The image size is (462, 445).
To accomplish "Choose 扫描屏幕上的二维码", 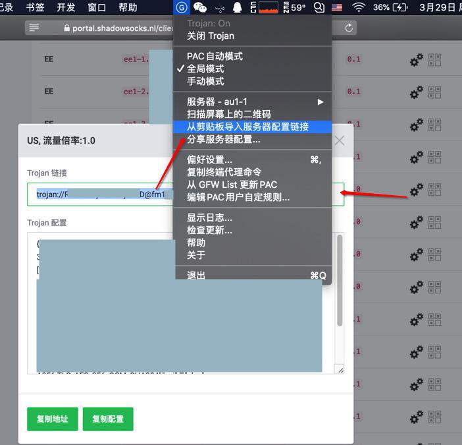I will pos(252,114).
